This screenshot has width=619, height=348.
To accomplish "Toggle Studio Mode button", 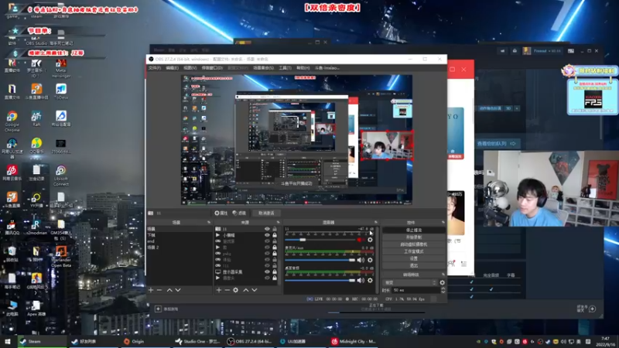I will (x=414, y=251).
